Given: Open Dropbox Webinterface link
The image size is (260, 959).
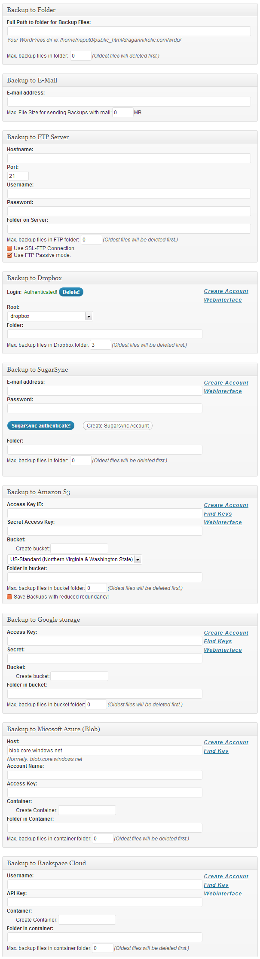Looking at the screenshot, I should [223, 300].
